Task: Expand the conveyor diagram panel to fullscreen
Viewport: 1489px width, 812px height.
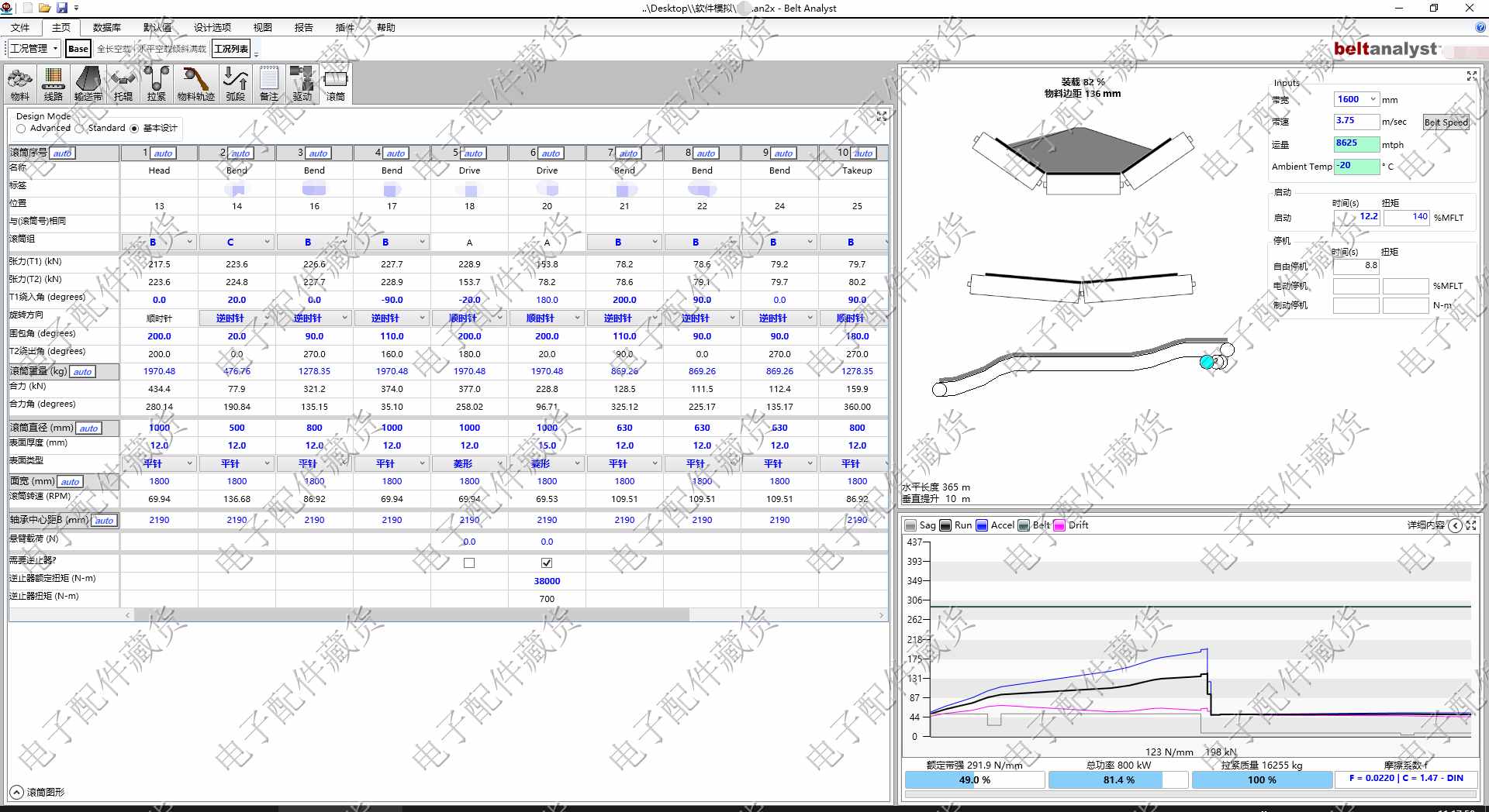Action: 1472,76
